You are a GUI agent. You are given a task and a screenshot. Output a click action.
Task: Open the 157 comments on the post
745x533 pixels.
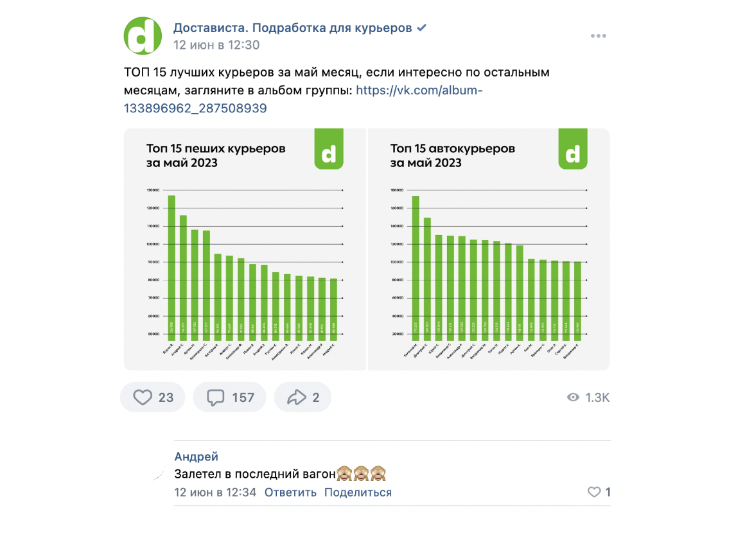click(229, 397)
